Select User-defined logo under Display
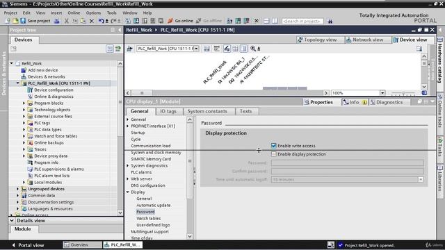The height and width of the screenshot is (250, 445). tap(153, 225)
